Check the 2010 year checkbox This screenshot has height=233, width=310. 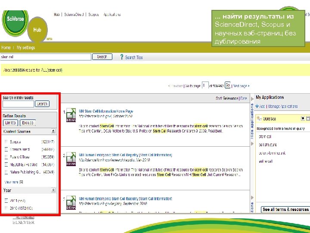pyautogui.click(x=6, y=208)
